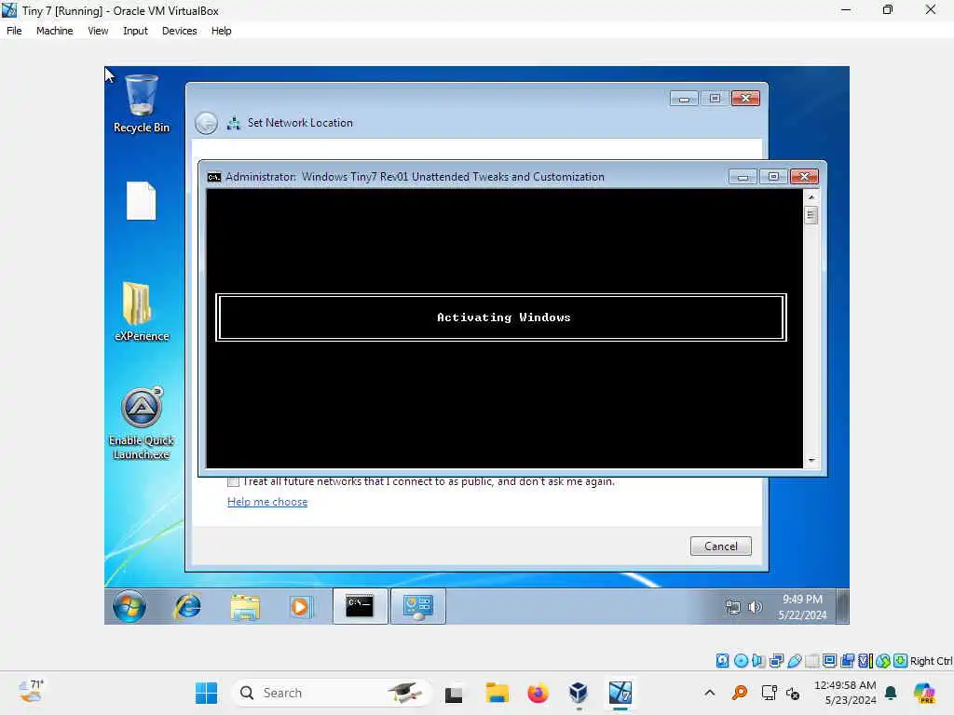Select the eXPerience folder icon

click(x=142, y=311)
